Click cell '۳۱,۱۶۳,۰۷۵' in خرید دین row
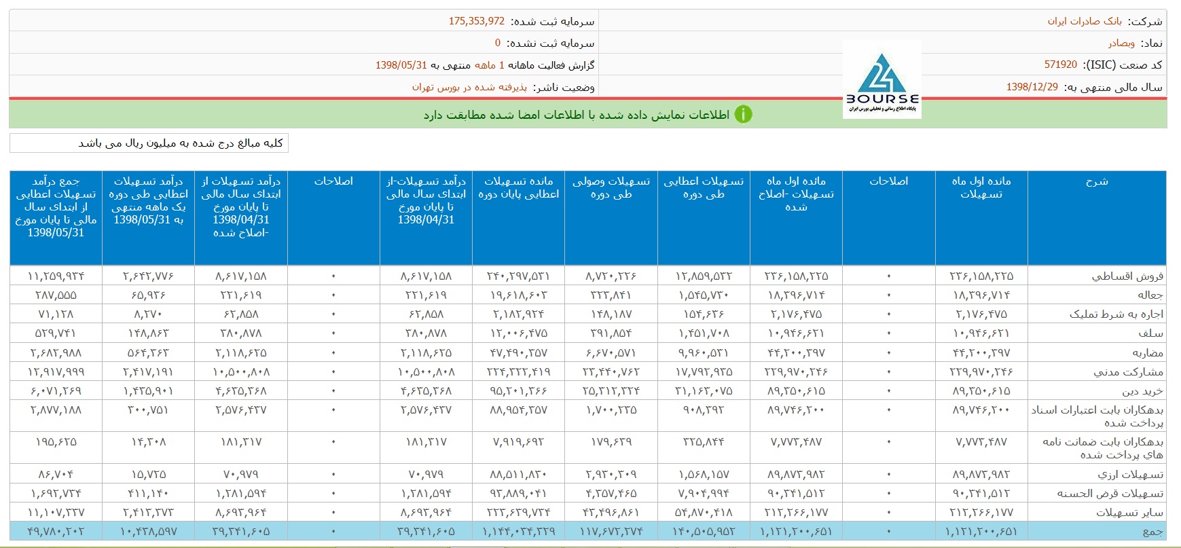This screenshot has width=1181, height=548. click(704, 390)
